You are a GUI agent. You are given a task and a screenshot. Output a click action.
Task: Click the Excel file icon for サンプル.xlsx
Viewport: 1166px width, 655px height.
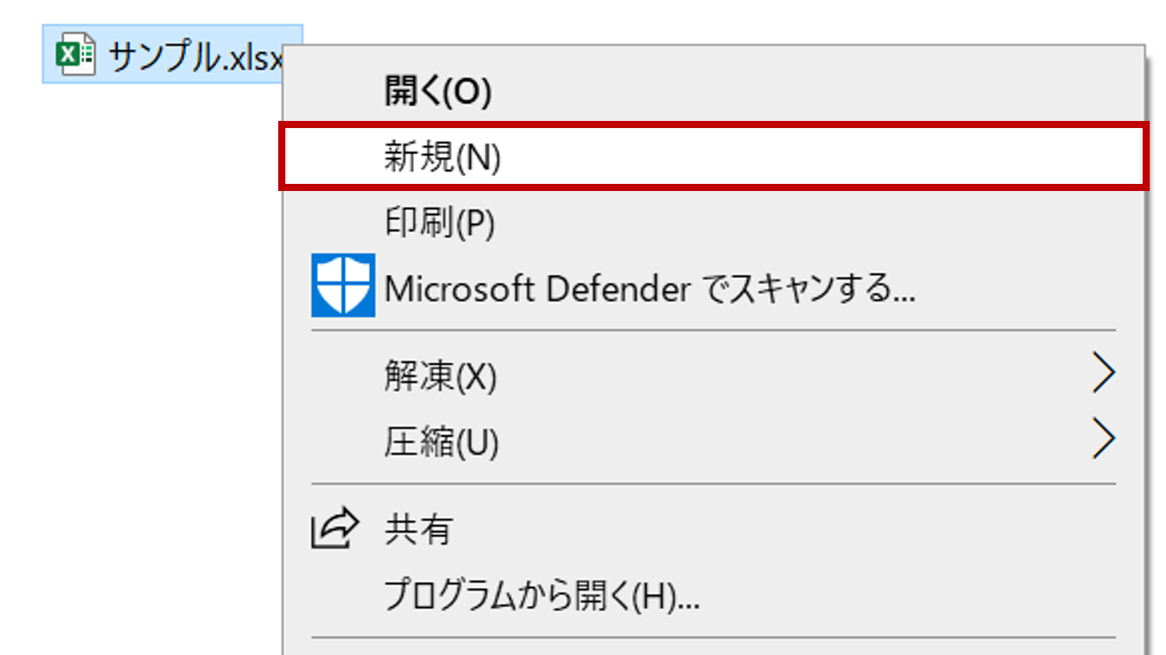coord(75,54)
